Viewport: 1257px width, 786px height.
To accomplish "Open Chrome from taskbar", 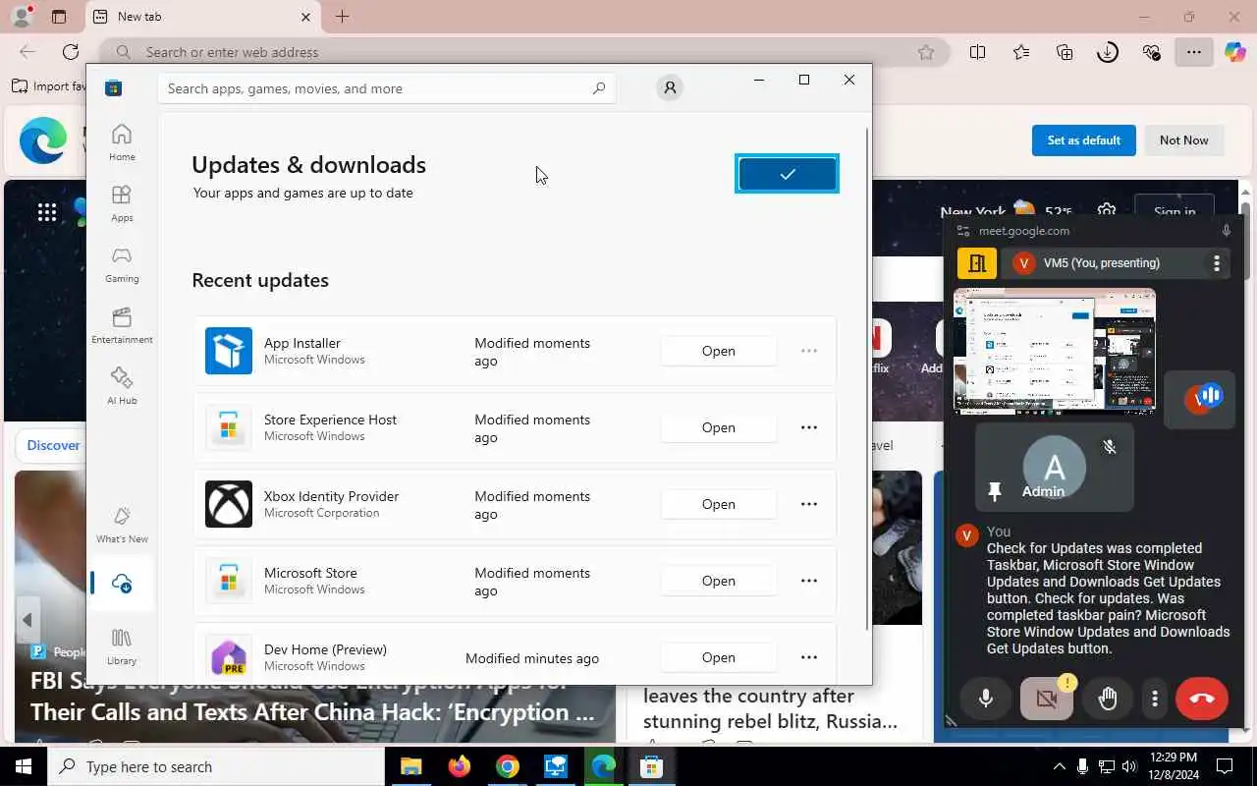I will pyautogui.click(x=507, y=766).
